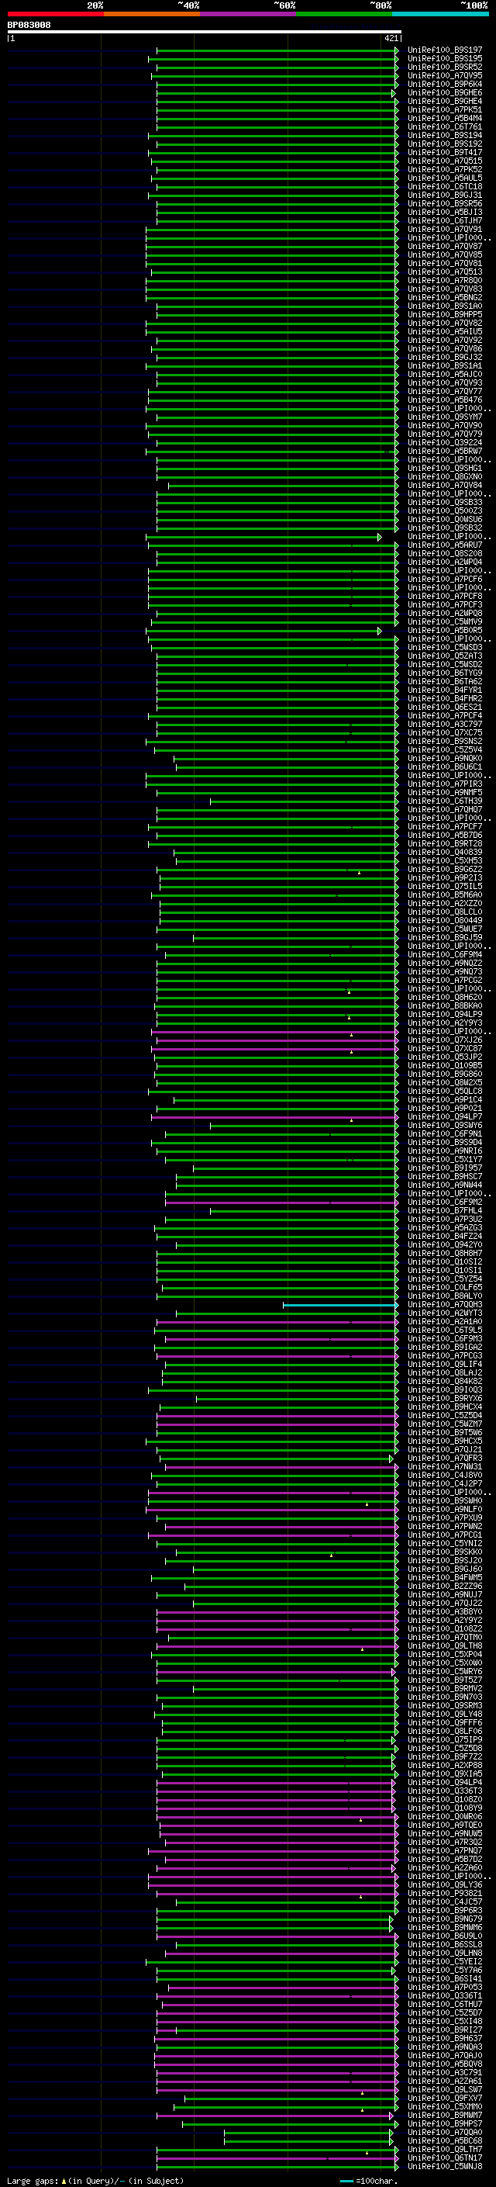Click the UniRef100_Q84K82 hit label
This screenshot has height=2187, width=496.
(x=445, y=1381)
